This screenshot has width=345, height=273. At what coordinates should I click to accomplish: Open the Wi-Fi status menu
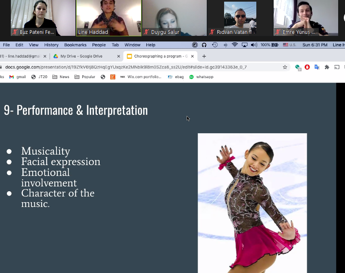point(235,45)
